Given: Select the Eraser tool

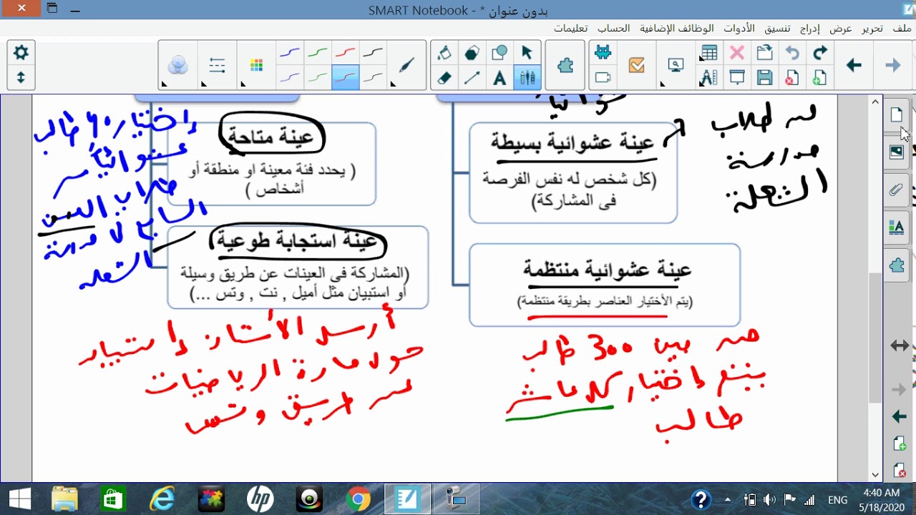Looking at the screenshot, I should [444, 78].
